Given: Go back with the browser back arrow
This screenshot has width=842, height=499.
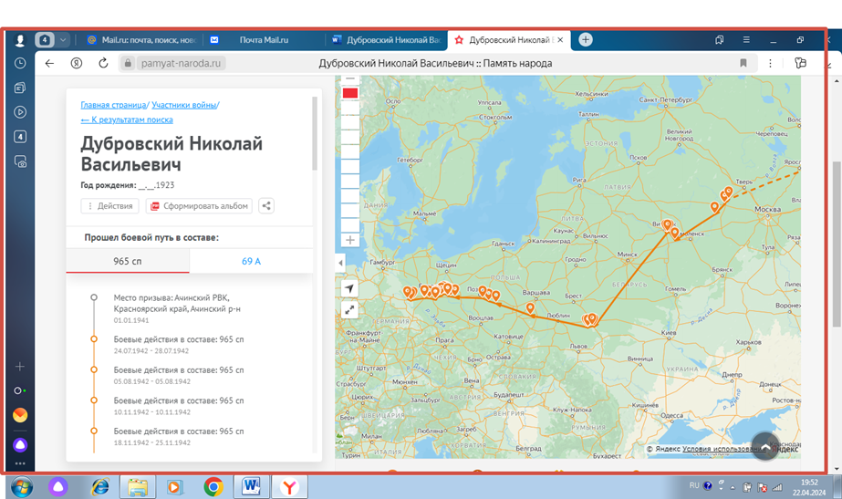Looking at the screenshot, I should 49,63.
